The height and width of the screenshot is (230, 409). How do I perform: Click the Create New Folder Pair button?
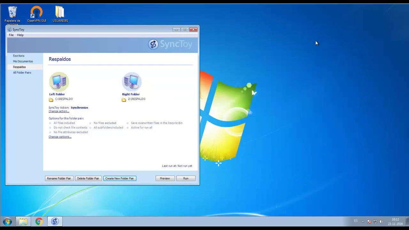point(120,178)
